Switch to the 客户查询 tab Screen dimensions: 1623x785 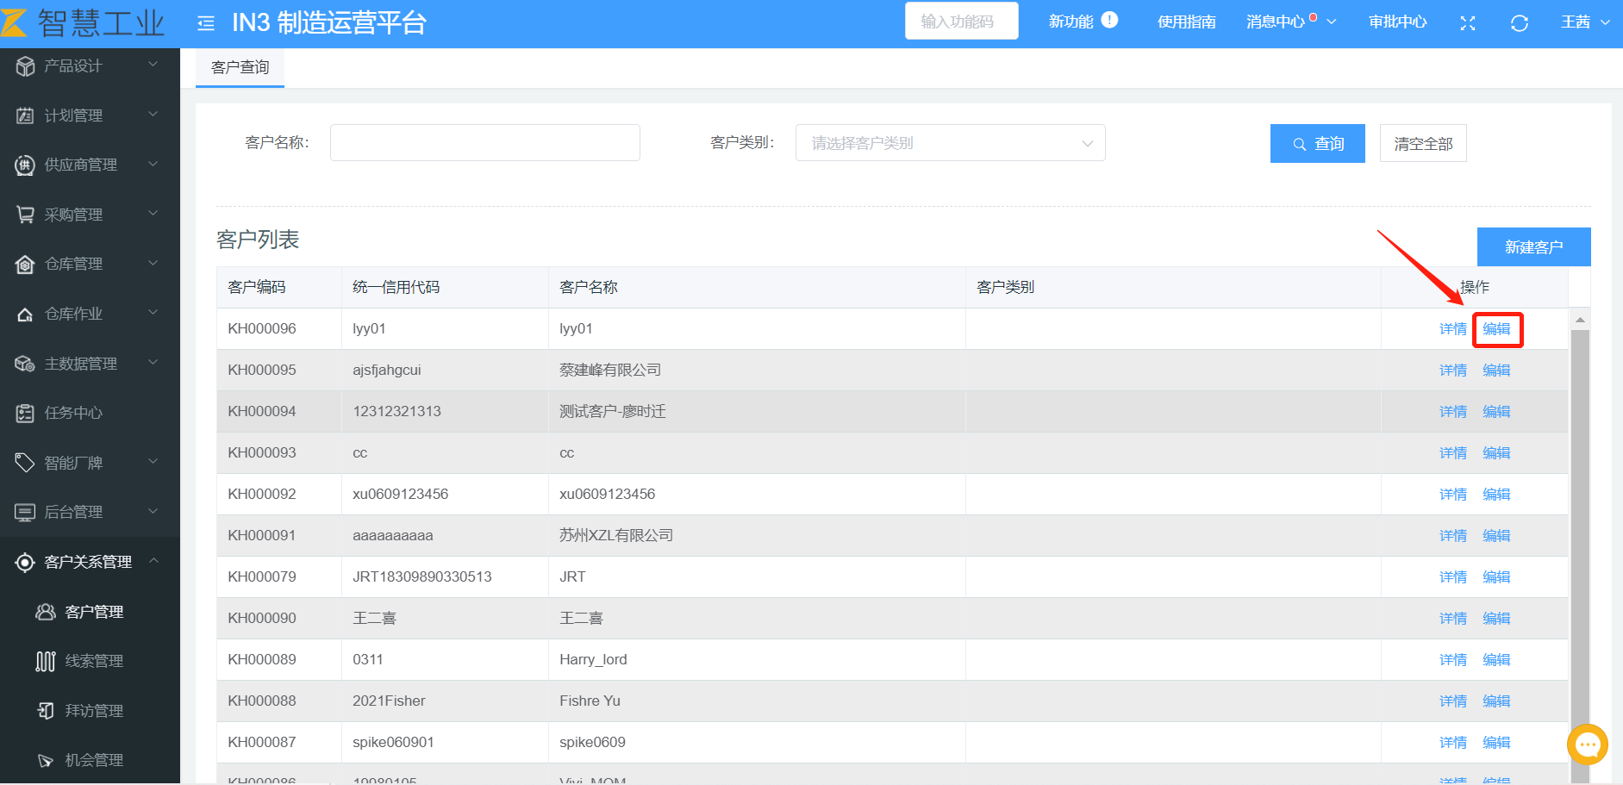click(x=240, y=67)
